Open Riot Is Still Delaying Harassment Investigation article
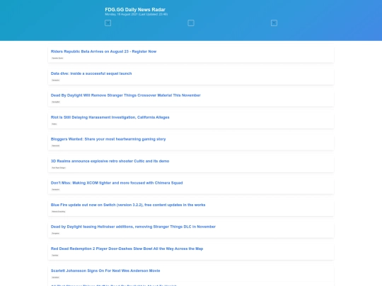This screenshot has height=286, width=382. (x=110, y=117)
